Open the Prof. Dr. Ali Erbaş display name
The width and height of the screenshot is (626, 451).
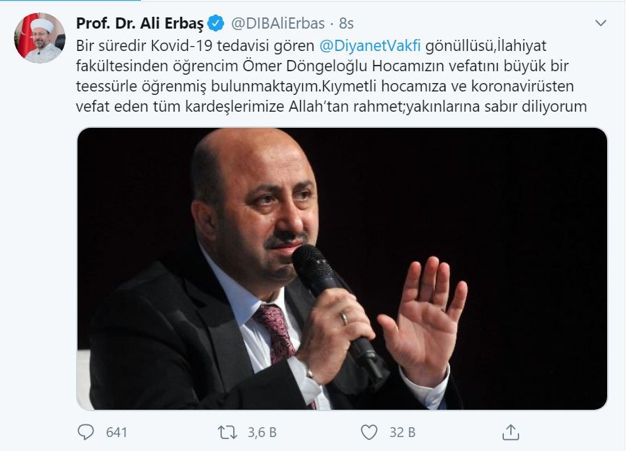coord(140,24)
